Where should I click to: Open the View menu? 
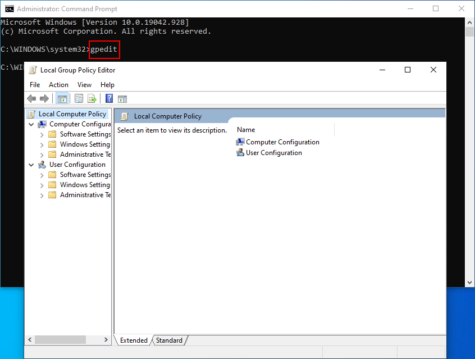click(84, 85)
